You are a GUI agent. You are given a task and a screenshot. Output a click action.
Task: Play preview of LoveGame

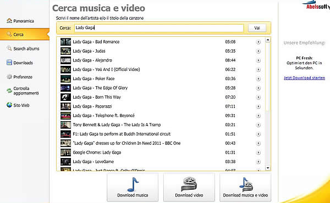tap(258, 162)
